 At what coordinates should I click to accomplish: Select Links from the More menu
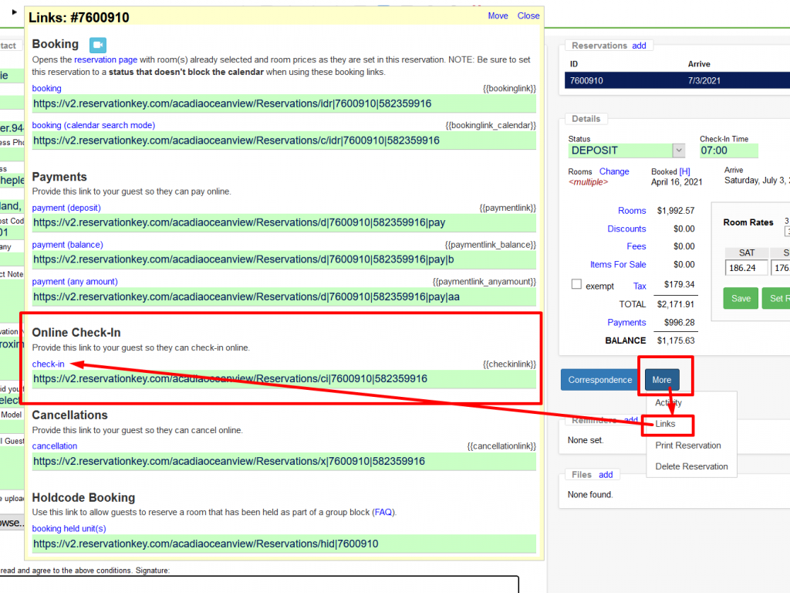click(x=665, y=424)
